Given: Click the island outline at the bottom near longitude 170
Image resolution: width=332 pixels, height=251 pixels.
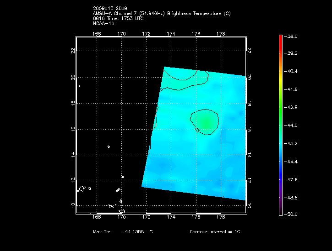Looking at the screenshot, I should point(122,212).
